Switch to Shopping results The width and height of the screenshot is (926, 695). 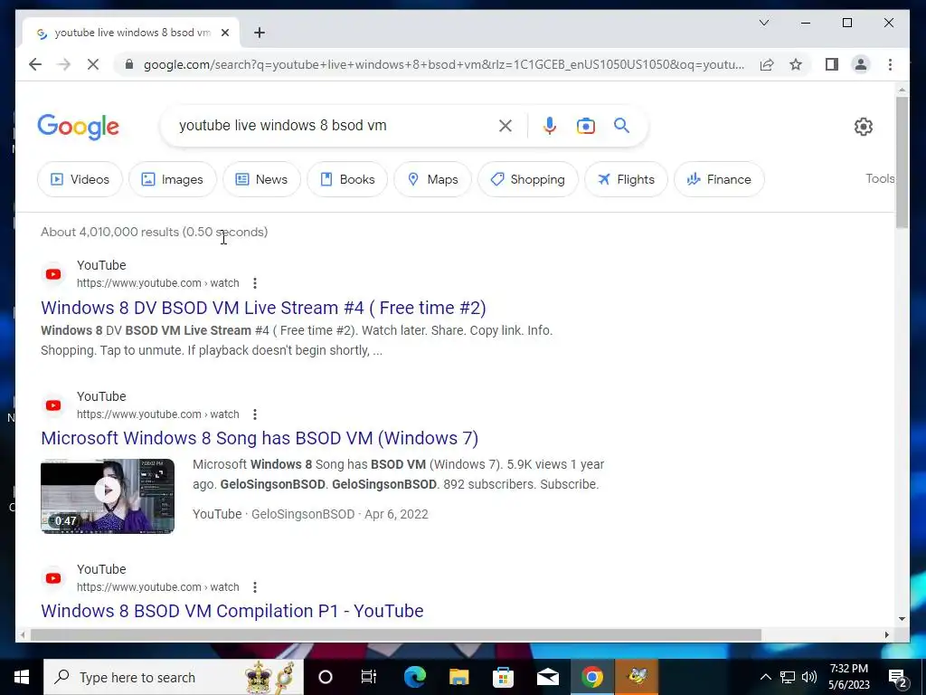click(527, 179)
